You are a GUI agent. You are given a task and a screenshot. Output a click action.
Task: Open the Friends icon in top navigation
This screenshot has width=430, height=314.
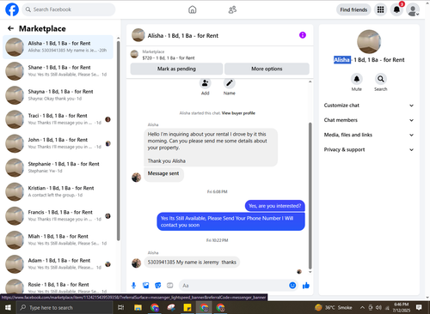click(x=232, y=9)
